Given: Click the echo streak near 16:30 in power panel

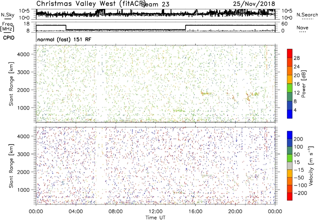Looking at the screenshot, I should (x=206, y=93).
